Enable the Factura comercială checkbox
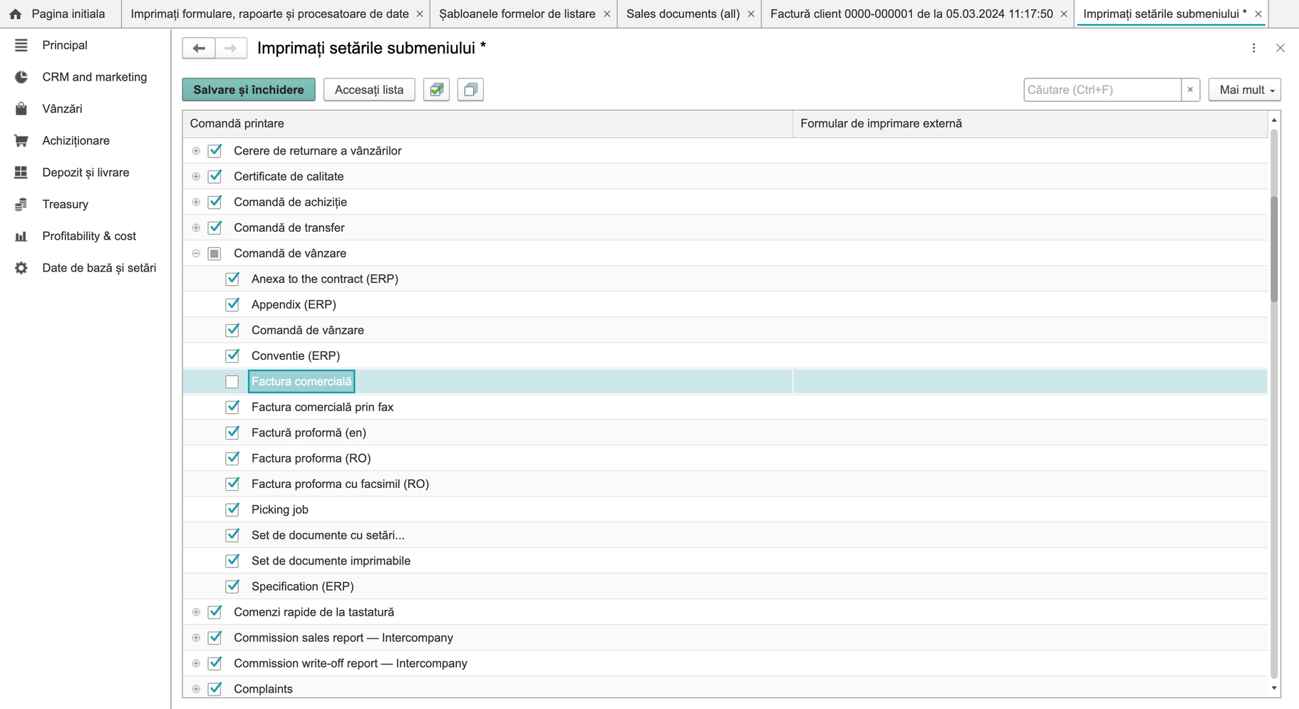 [x=232, y=381]
